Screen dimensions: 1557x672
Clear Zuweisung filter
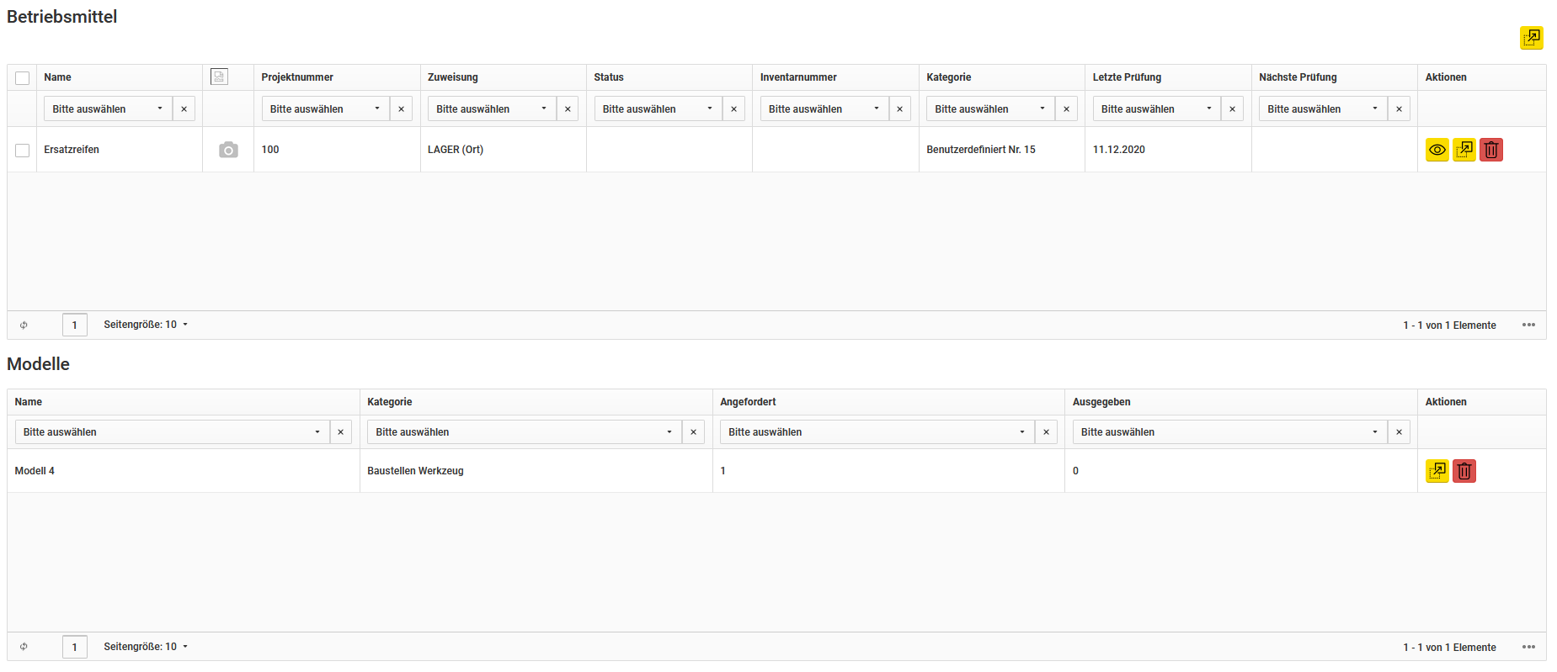[x=568, y=109]
